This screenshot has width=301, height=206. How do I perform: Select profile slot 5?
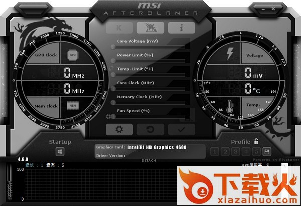[x=256, y=152]
